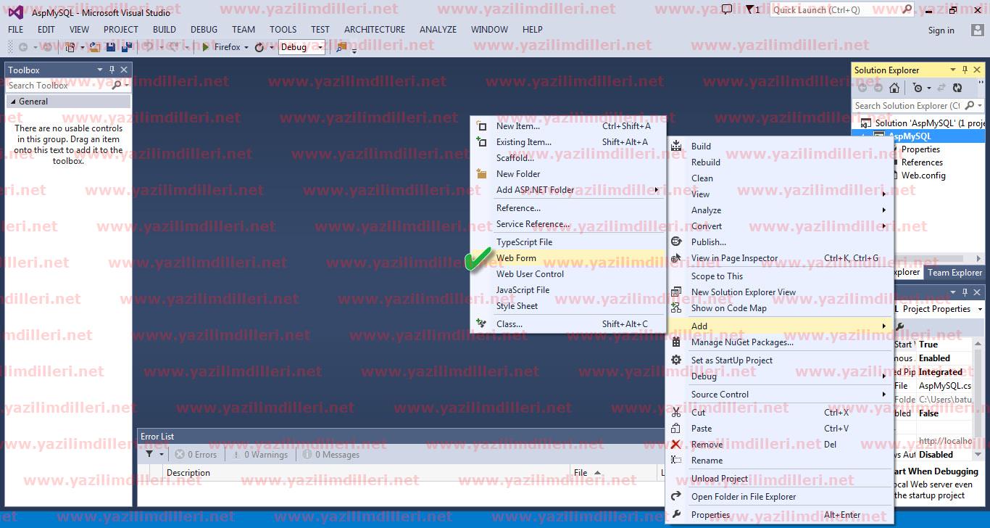
Task: Click Rebuild in the project context menu
Action: tap(780, 162)
